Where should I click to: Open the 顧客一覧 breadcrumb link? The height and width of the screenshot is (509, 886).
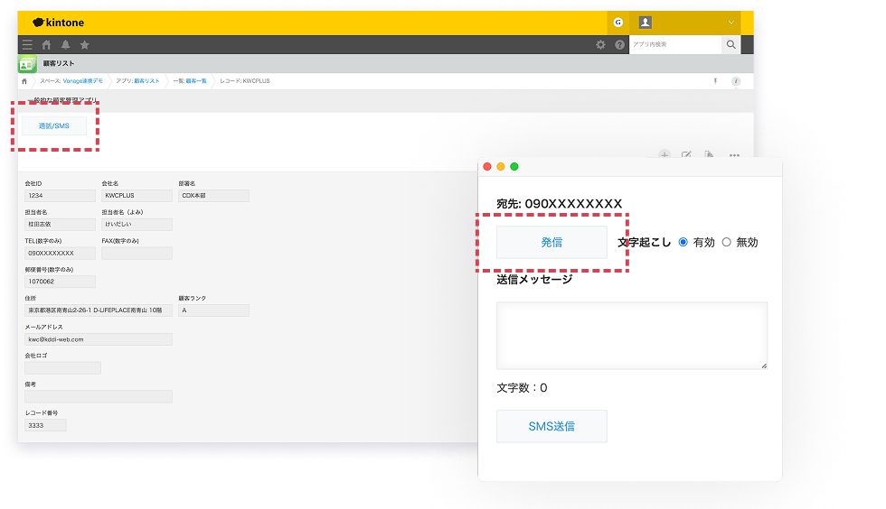coord(195,81)
